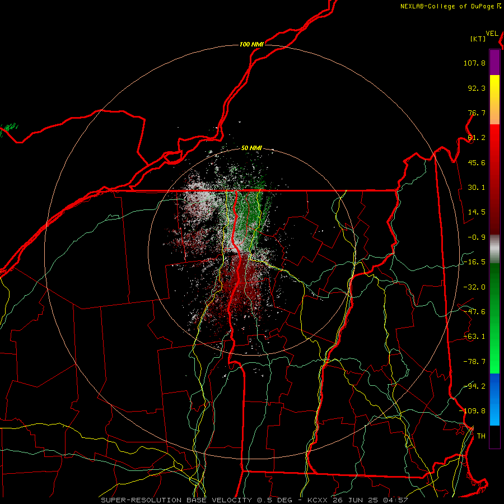Select the -16.5 velocity scale value
504x504 pixels.
pos(474,262)
